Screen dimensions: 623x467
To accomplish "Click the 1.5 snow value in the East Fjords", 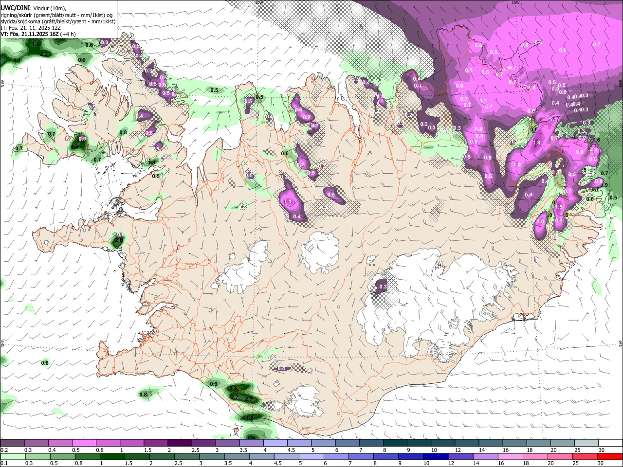I will pos(559,207).
